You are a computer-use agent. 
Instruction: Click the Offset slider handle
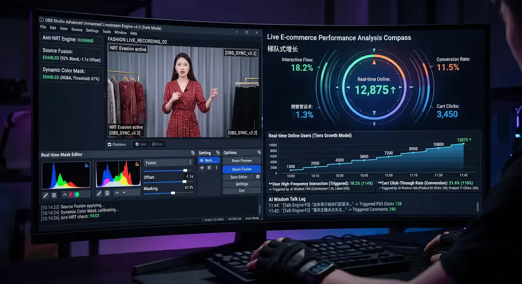[184, 182]
